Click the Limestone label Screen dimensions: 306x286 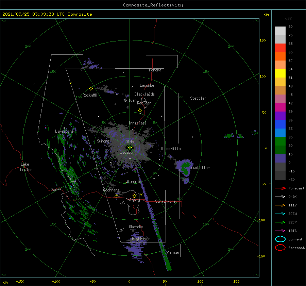pyautogui.click(x=64, y=131)
